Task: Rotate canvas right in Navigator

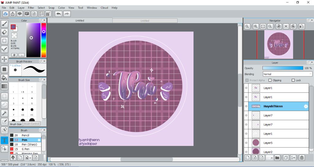Action: [x=293, y=26]
